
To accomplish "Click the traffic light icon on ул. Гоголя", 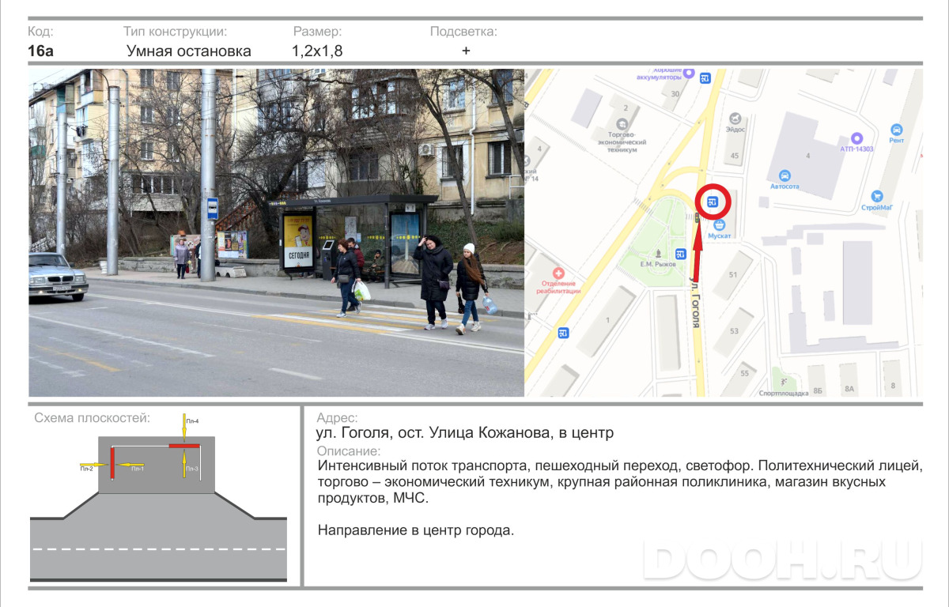I will [x=697, y=218].
